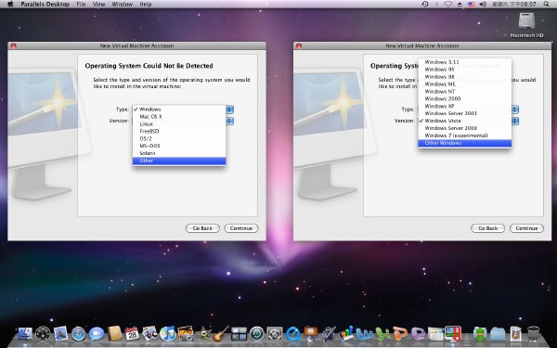
Task: Open Finder from the dock
Action: click(x=25, y=334)
